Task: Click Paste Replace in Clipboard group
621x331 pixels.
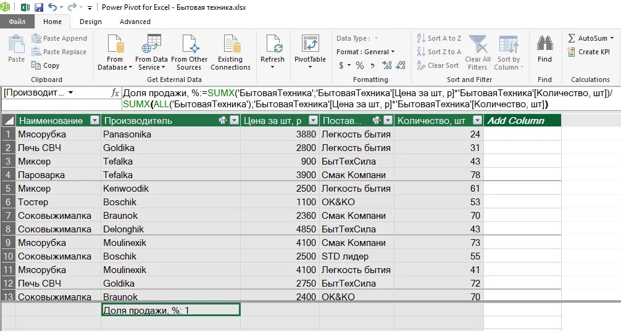Action: point(59,52)
